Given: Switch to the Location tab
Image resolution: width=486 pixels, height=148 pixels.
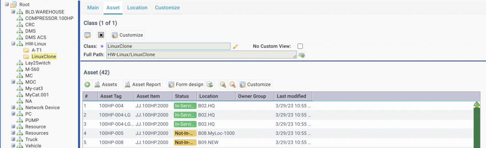Looking at the screenshot, I should 137,8.
